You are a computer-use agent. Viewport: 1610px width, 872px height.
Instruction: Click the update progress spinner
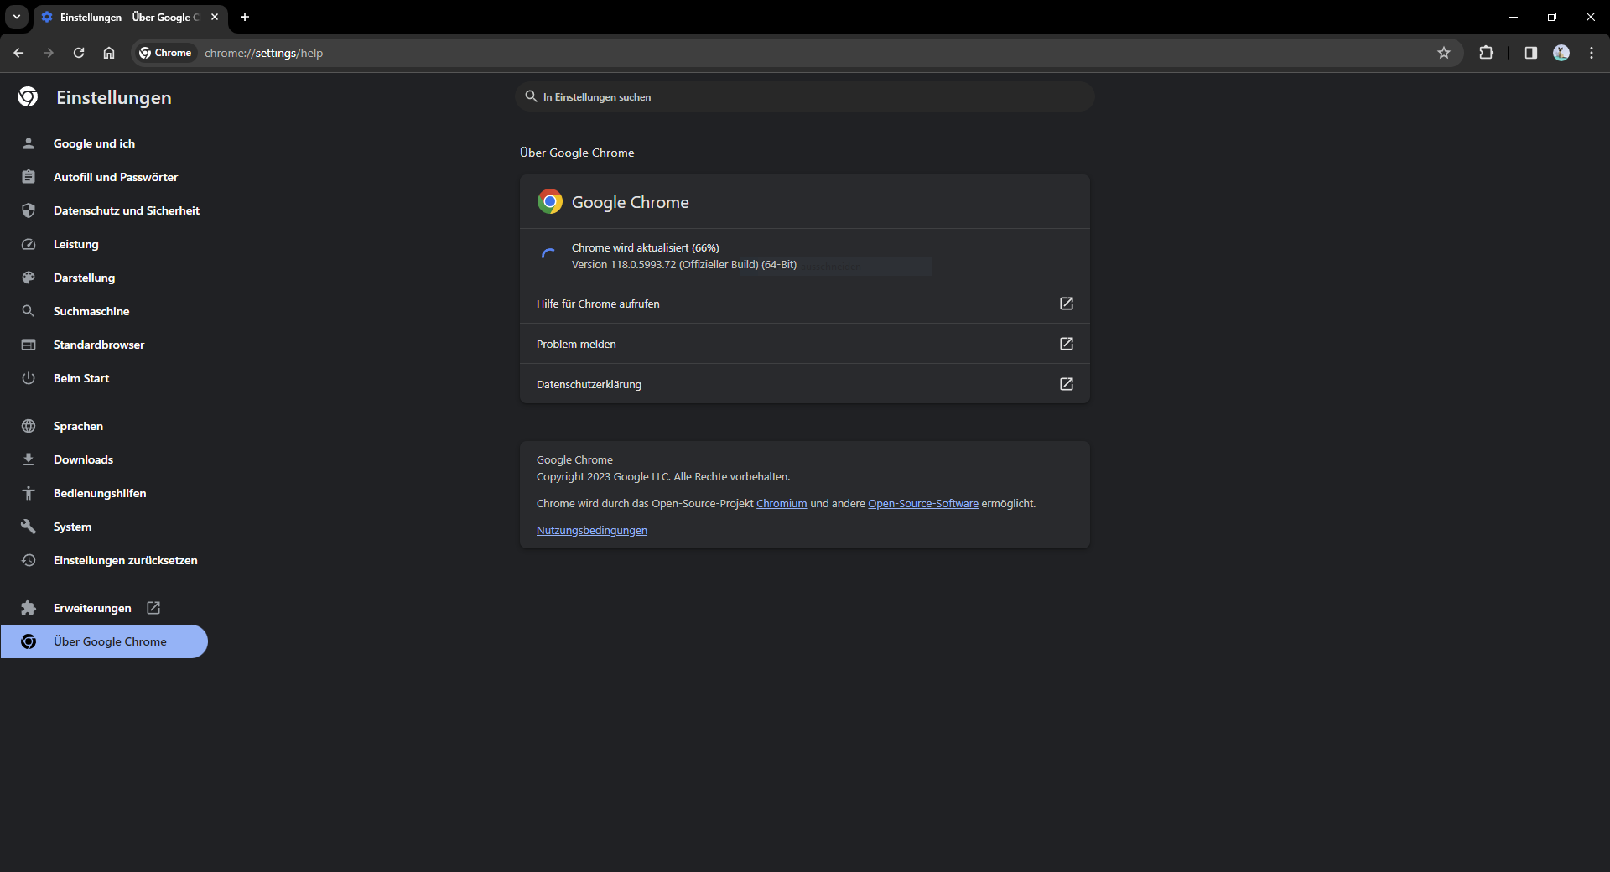click(548, 255)
